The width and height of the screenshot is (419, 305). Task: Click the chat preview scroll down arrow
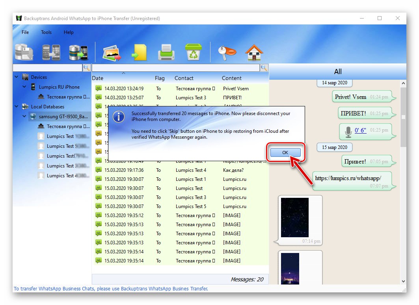403,281
